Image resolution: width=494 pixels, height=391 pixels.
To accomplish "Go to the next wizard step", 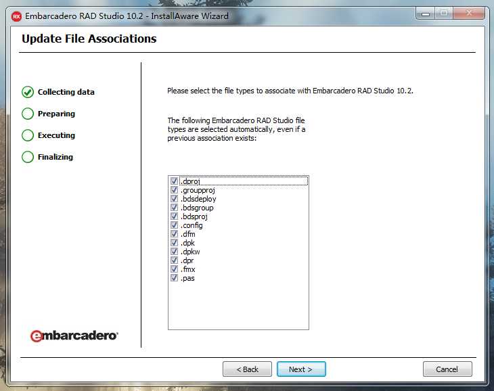I will click(x=301, y=369).
